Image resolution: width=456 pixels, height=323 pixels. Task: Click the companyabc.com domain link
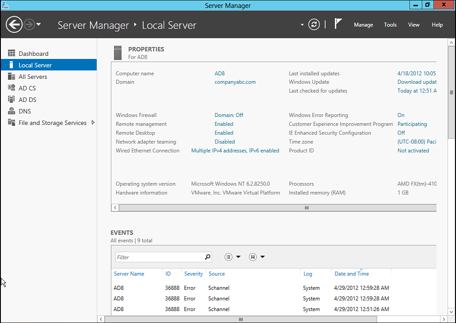(235, 82)
